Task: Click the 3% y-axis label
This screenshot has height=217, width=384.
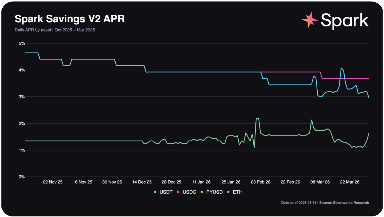Action: (22, 97)
